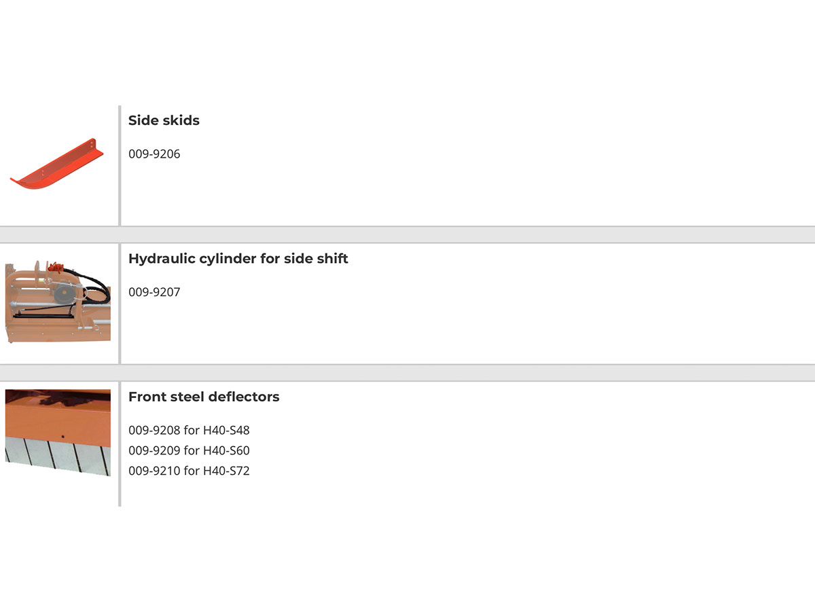Select the Side skids heading
The image size is (815, 612).
point(164,120)
